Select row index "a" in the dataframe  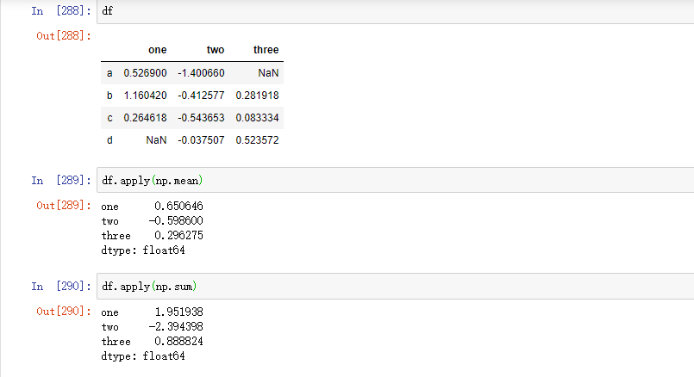[109, 73]
